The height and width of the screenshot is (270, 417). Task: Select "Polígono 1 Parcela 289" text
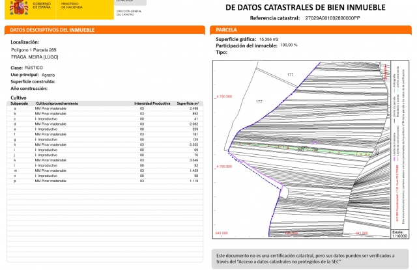point(33,50)
